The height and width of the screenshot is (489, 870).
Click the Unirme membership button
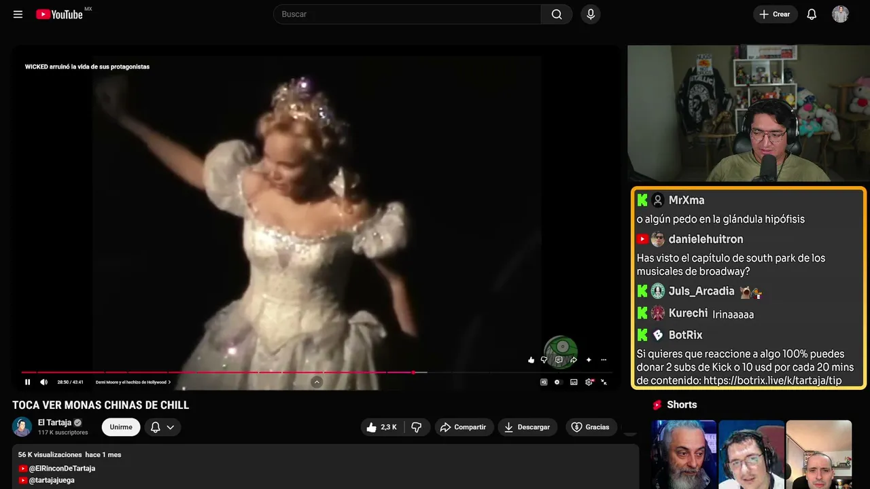coord(121,427)
